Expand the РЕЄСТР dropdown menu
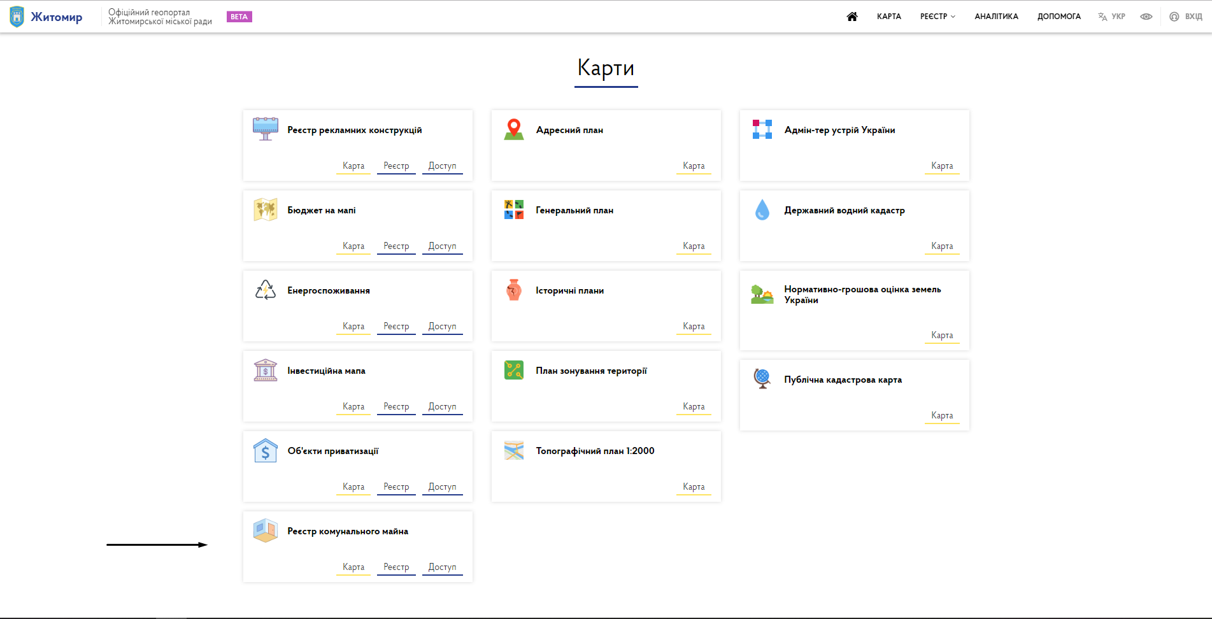This screenshot has width=1212, height=619. (938, 17)
